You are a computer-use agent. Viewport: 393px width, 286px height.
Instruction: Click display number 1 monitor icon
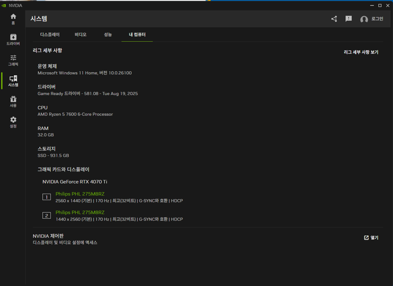click(46, 197)
